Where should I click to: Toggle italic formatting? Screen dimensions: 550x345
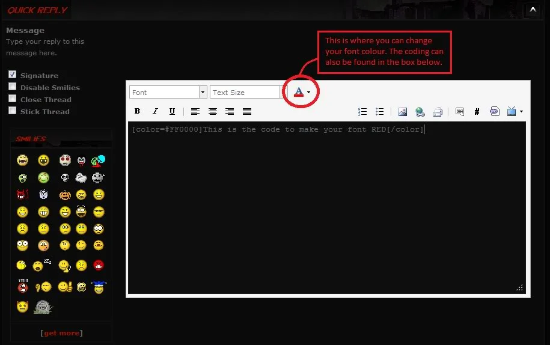click(x=155, y=111)
